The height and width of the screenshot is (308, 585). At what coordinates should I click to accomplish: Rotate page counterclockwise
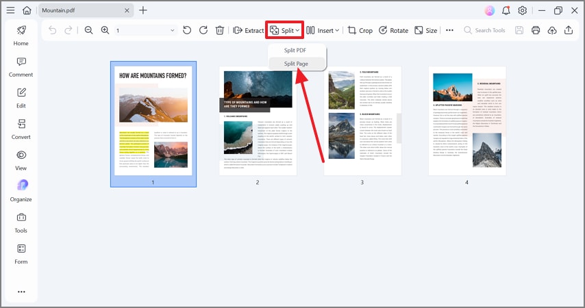pos(187,30)
